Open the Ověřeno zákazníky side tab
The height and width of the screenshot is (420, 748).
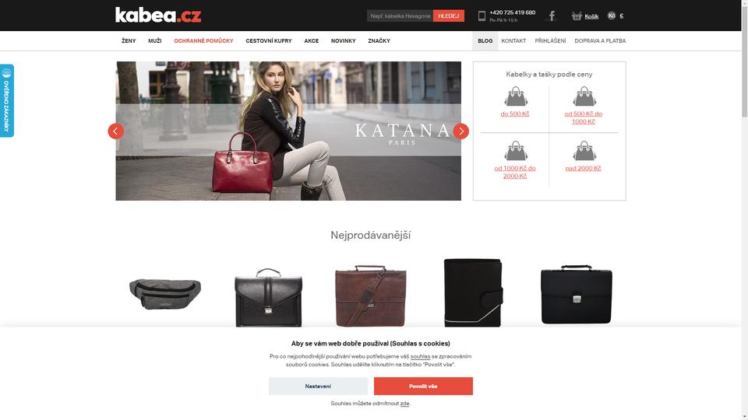pos(7,100)
